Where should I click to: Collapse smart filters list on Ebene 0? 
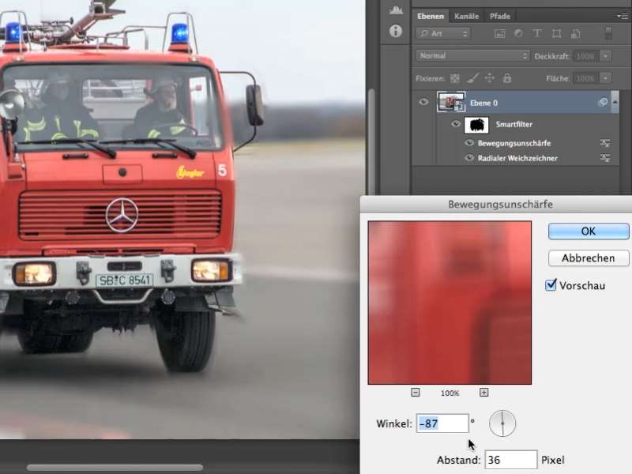[615, 103]
